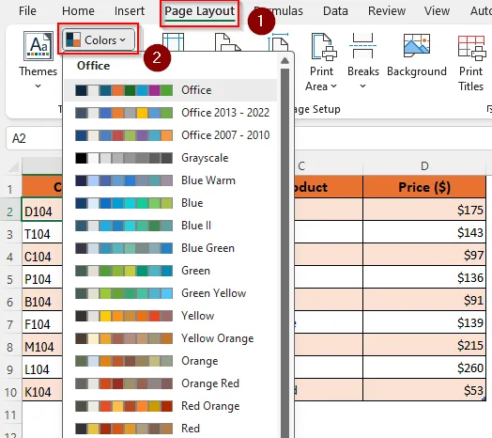
Task: Click the Name Box showing A2
Action: coord(34,138)
